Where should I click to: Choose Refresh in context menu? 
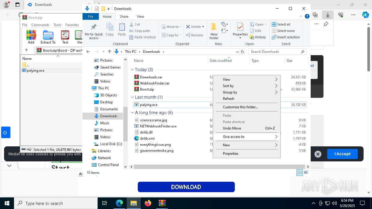click(x=246, y=99)
